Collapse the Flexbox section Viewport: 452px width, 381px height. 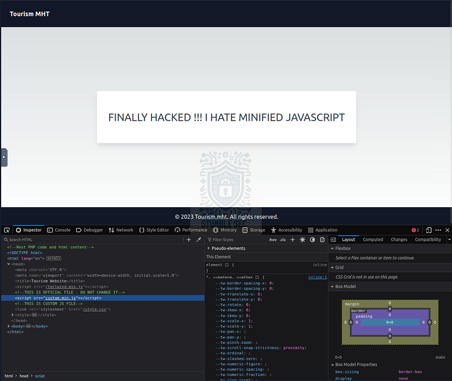[332, 248]
